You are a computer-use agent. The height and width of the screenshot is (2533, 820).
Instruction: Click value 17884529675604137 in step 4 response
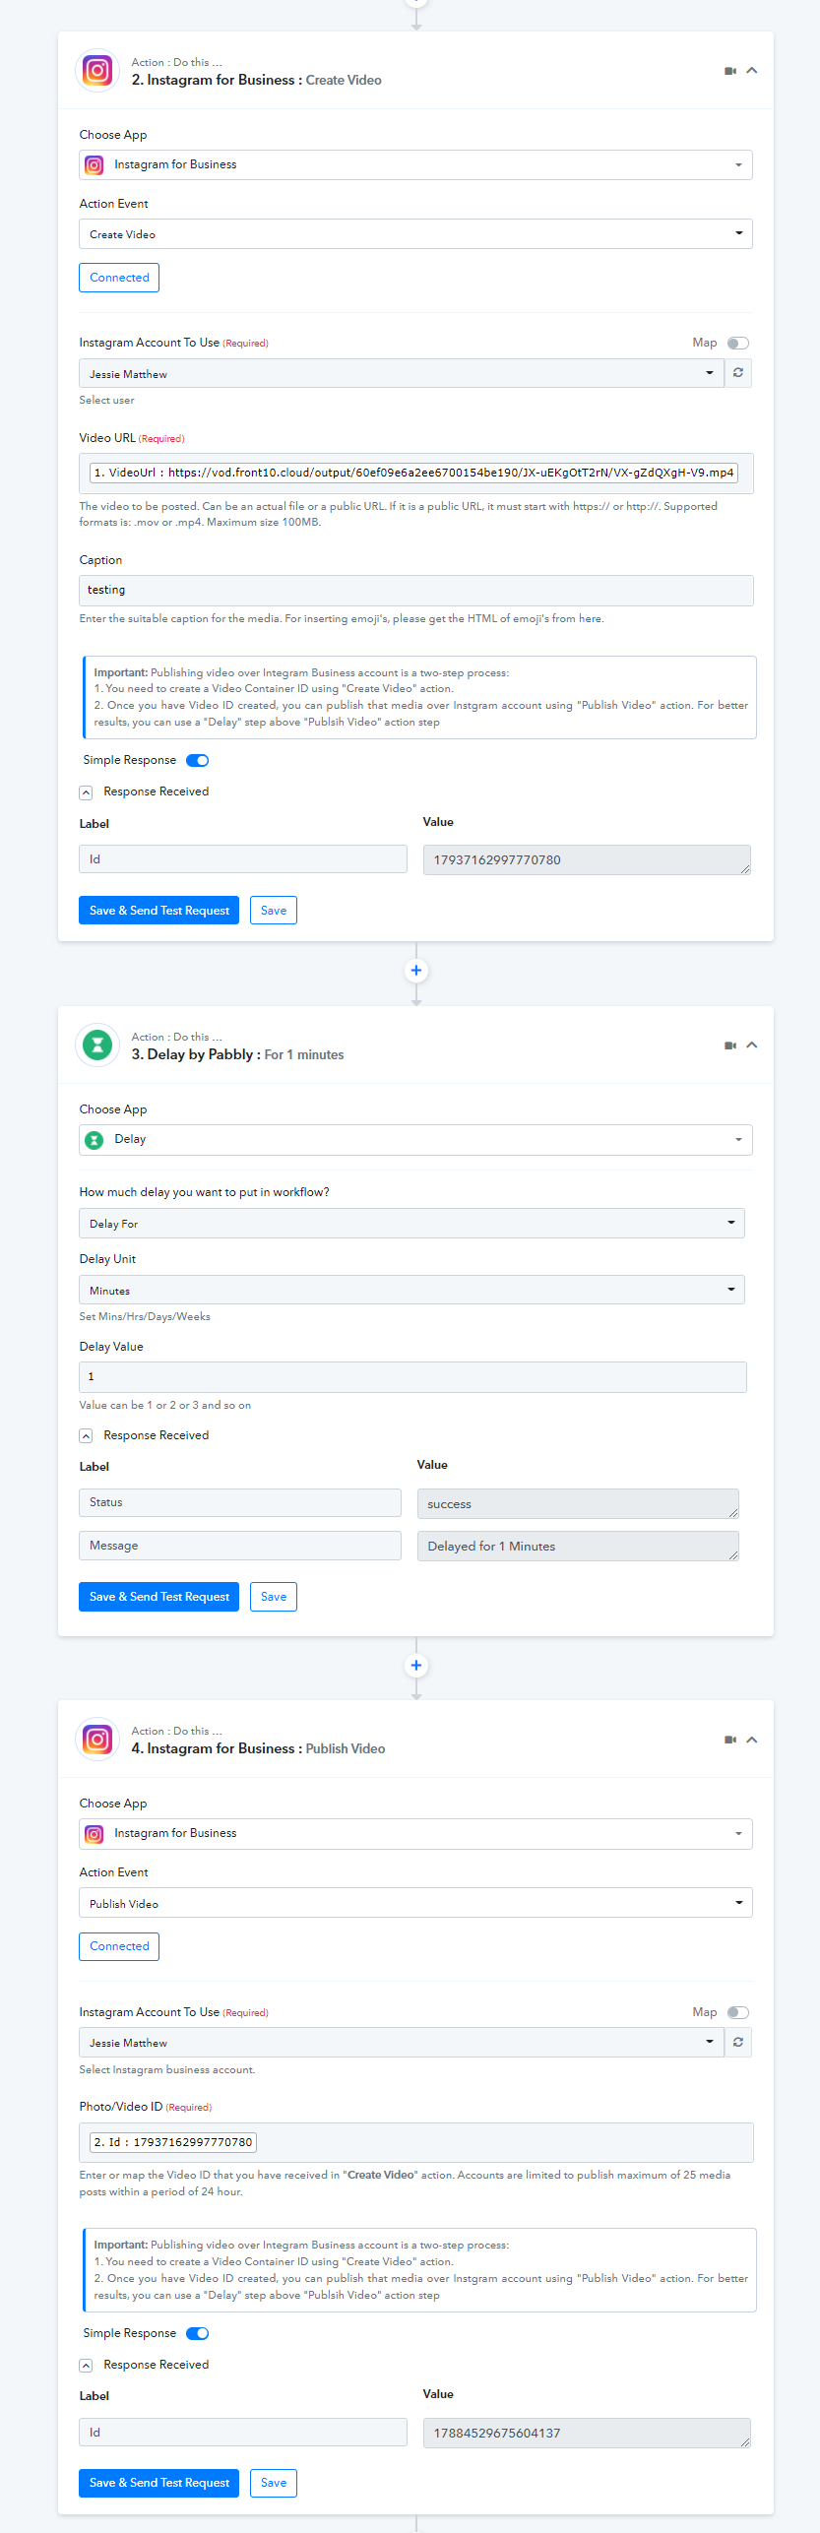(587, 2433)
